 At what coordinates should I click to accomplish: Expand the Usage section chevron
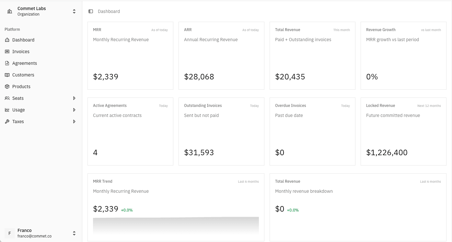75,109
